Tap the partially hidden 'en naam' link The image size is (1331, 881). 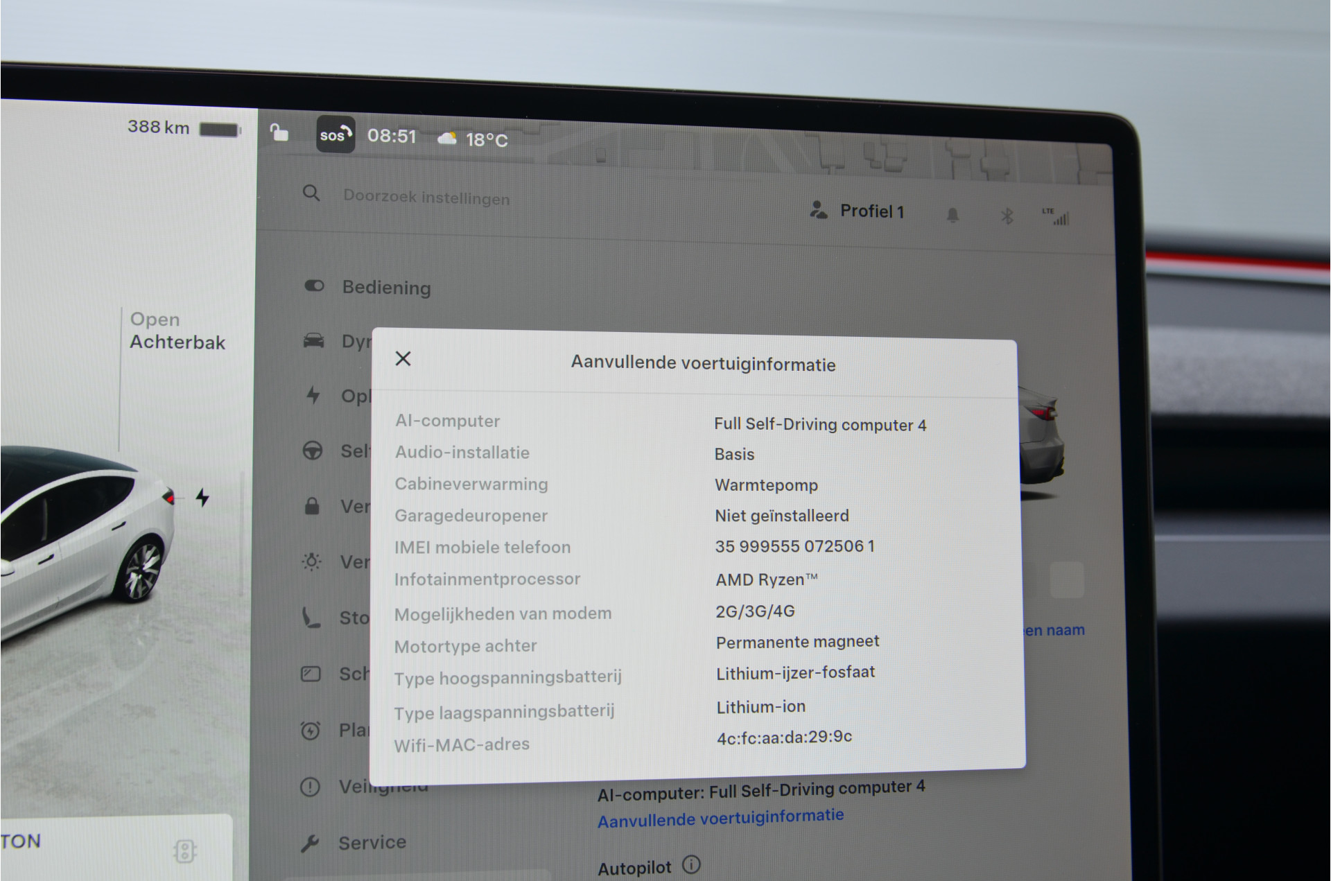[x=1054, y=630]
